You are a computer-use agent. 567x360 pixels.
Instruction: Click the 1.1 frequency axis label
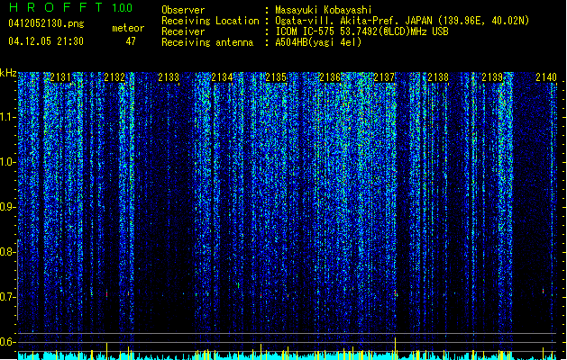tap(8, 118)
